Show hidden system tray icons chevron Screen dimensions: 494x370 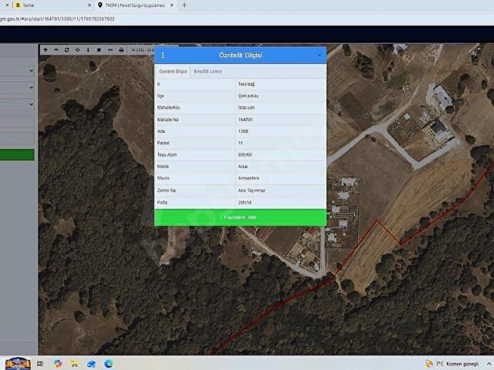(x=489, y=364)
